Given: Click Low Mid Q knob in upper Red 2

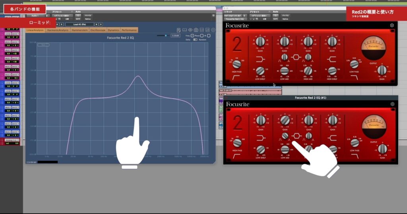Looking at the screenshot, I should coord(285,57).
